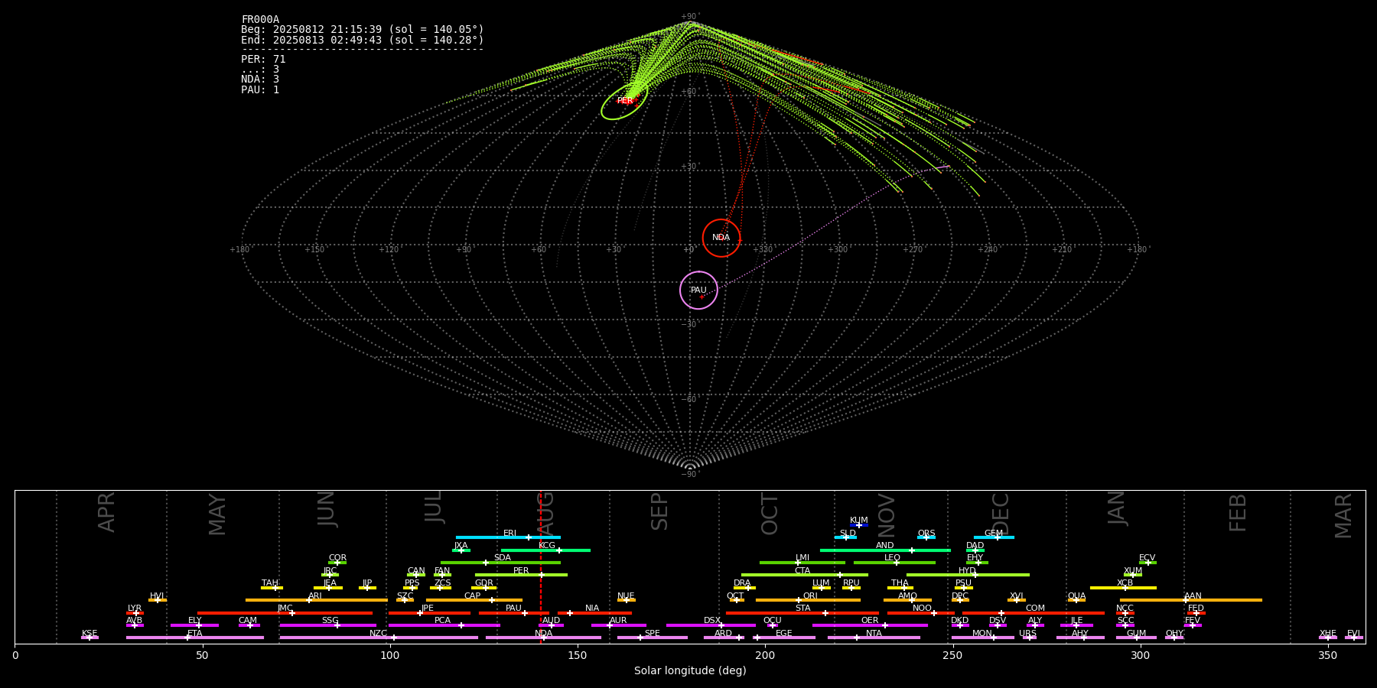1377x688 pixels.
Task: Click the LYR shower label
Action: (135, 608)
